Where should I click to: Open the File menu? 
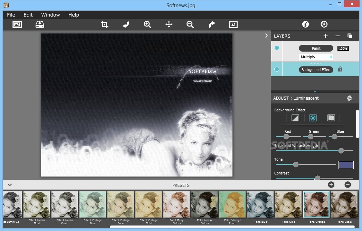click(11, 15)
